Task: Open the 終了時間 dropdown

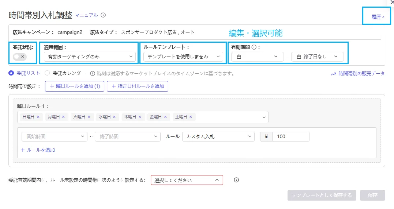Action: click(x=128, y=136)
